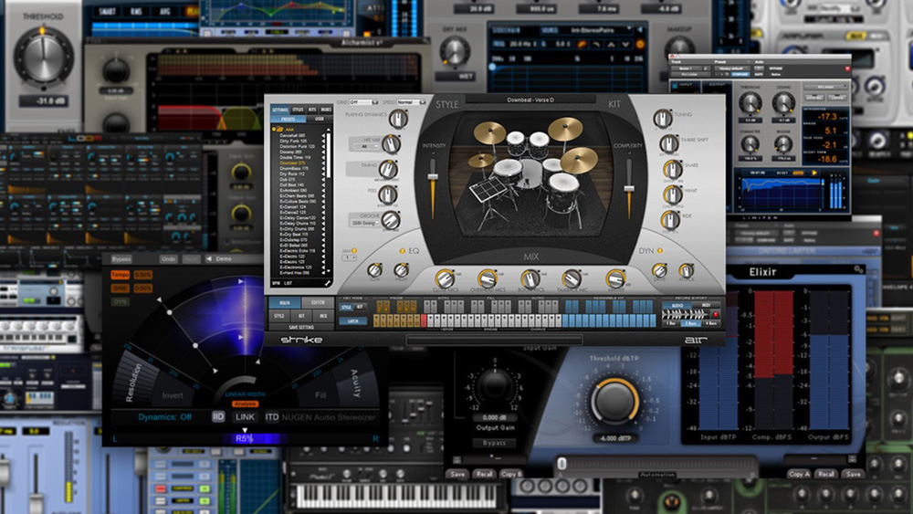913x514 pixels.
Task: Click the Groove knob in Strike
Action: coord(391,220)
